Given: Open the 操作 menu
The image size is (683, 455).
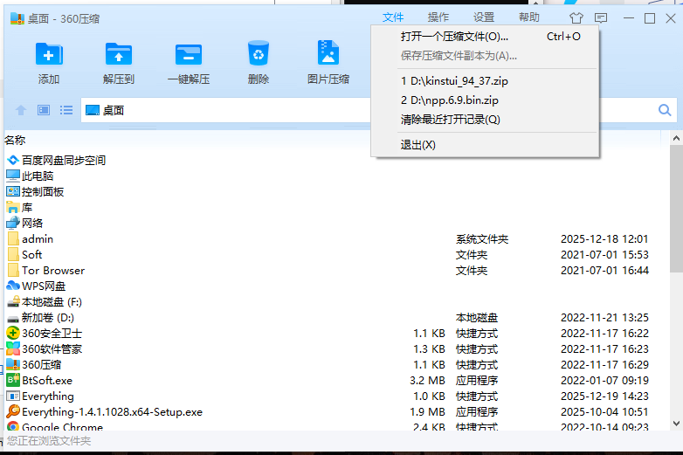Looking at the screenshot, I should click(438, 17).
